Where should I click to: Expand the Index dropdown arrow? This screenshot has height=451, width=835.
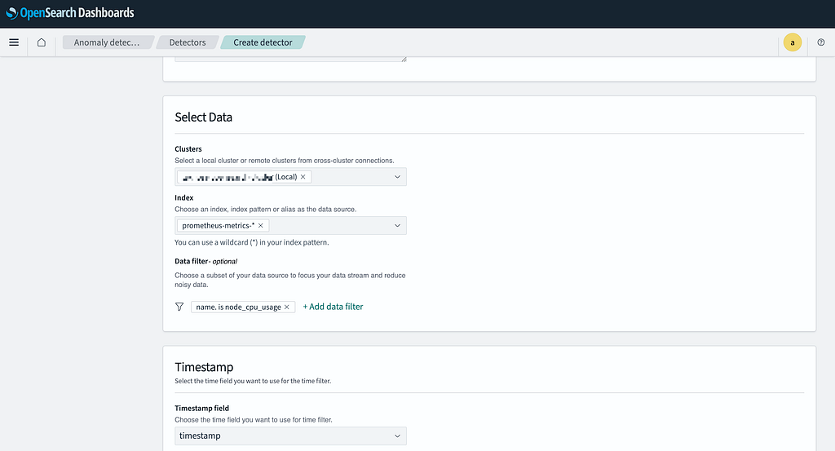[x=397, y=226]
